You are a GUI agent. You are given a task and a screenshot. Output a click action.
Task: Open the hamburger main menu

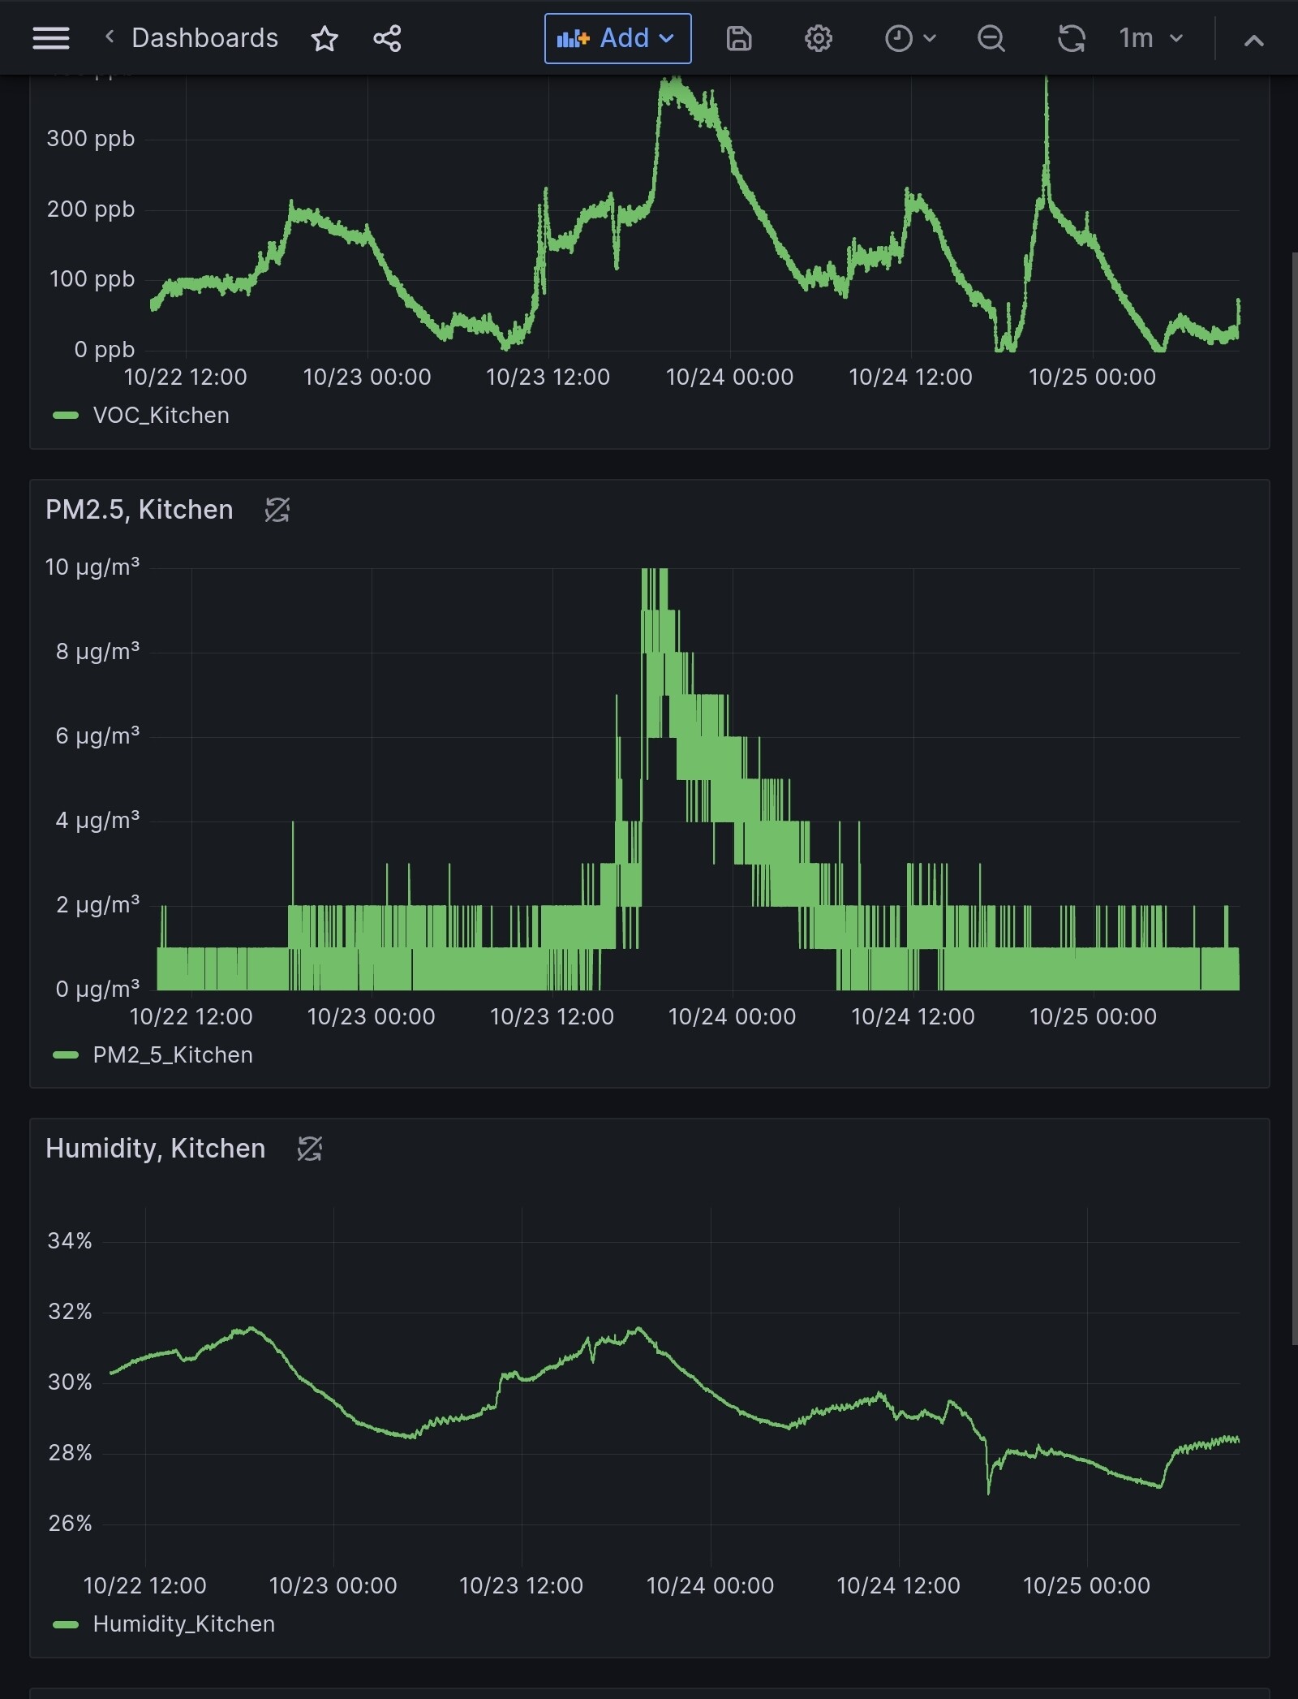50,38
